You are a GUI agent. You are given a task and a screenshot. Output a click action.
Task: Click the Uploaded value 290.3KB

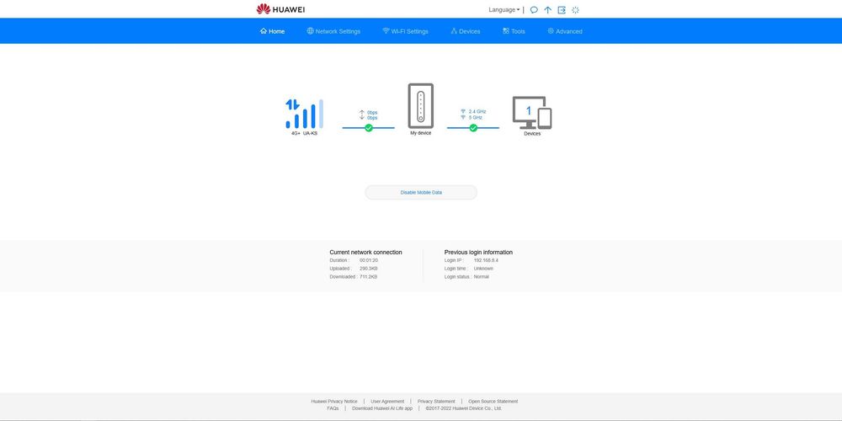click(x=369, y=269)
